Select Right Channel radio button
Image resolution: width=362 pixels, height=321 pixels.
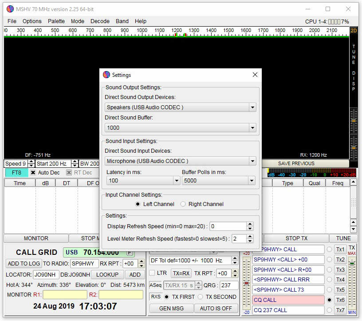pos(183,204)
